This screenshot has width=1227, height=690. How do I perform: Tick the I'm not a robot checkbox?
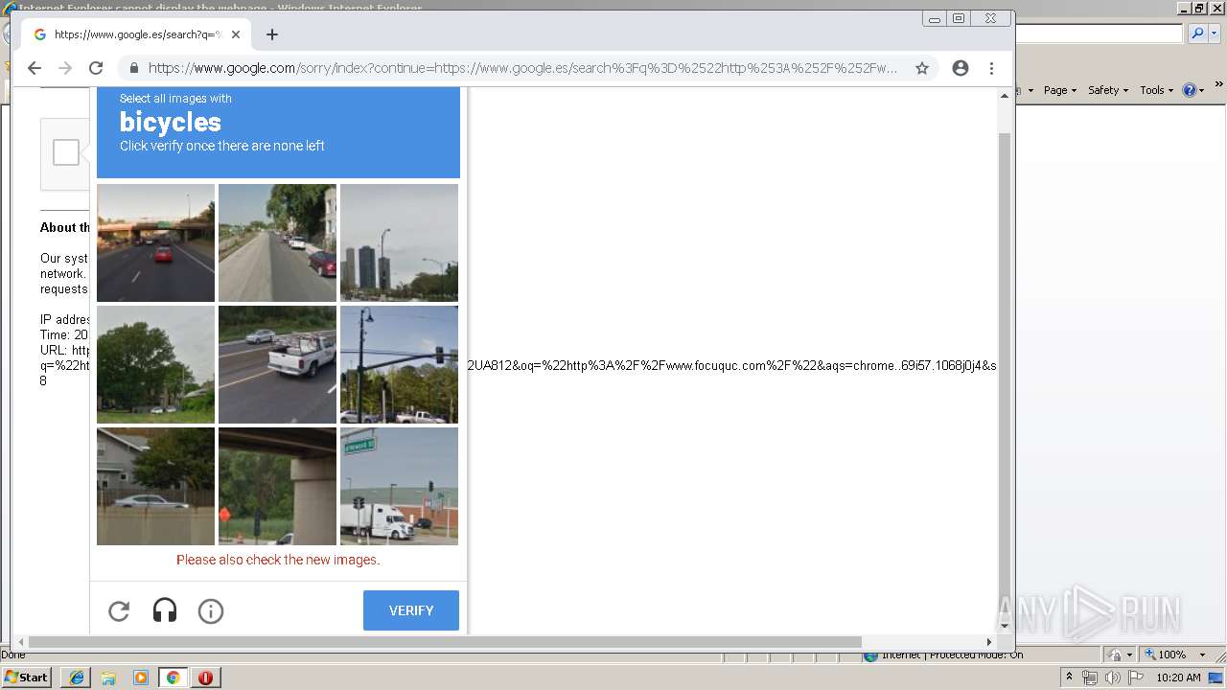[x=66, y=152]
